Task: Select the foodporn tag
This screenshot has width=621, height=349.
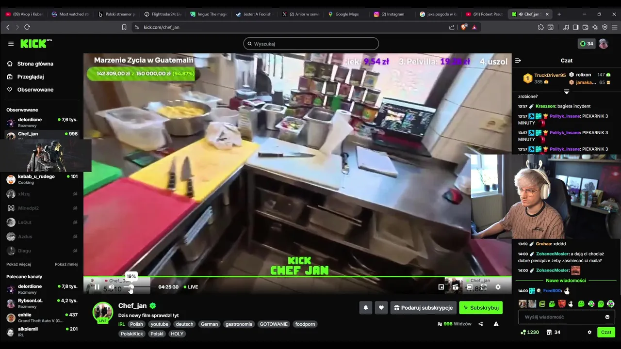Action: [305, 324]
